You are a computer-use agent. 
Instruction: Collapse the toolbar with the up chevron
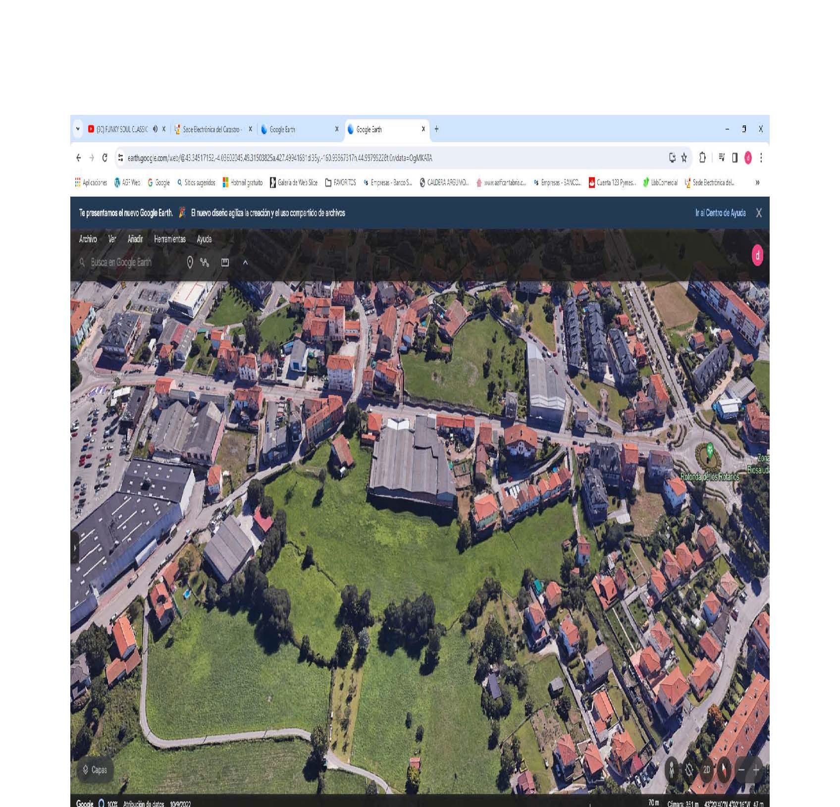245,263
